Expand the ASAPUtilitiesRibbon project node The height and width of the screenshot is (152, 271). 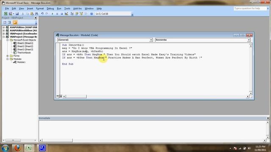point(4,30)
